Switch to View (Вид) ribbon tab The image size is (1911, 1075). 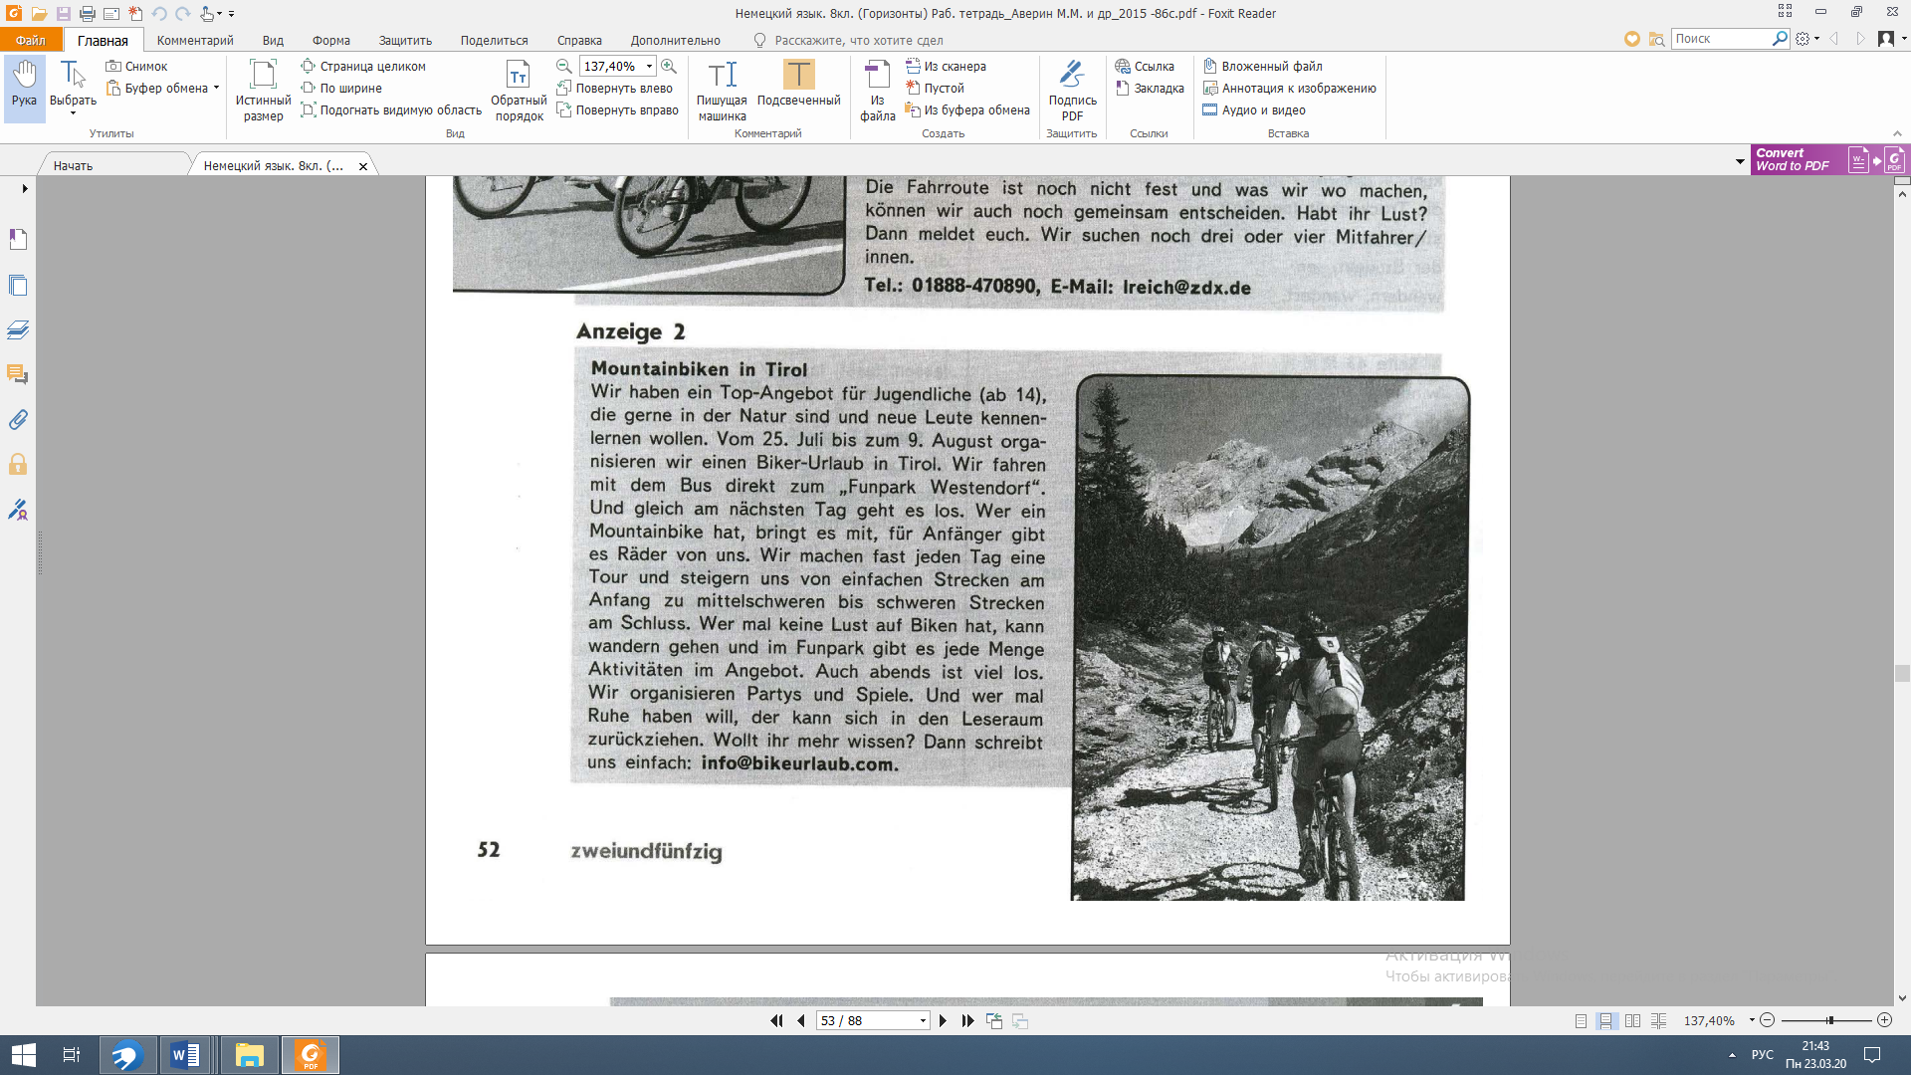coord(273,40)
